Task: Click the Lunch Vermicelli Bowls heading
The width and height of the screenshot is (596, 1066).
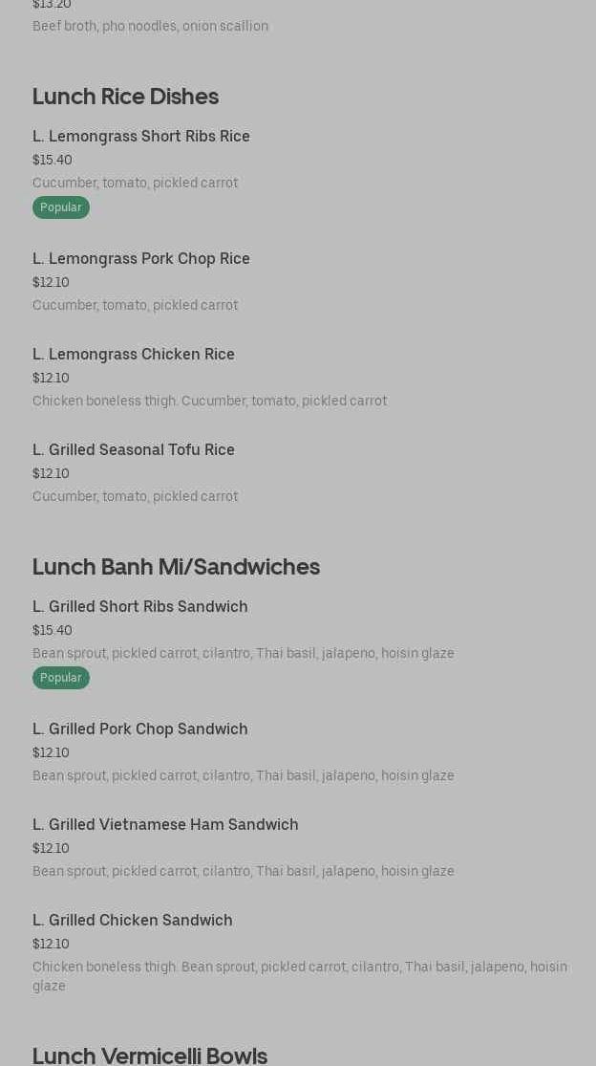Action: point(150,1055)
